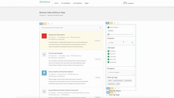This screenshot has height=98, width=174.
Task: Select the Dishwasher filter tag
Action: coord(128,81)
